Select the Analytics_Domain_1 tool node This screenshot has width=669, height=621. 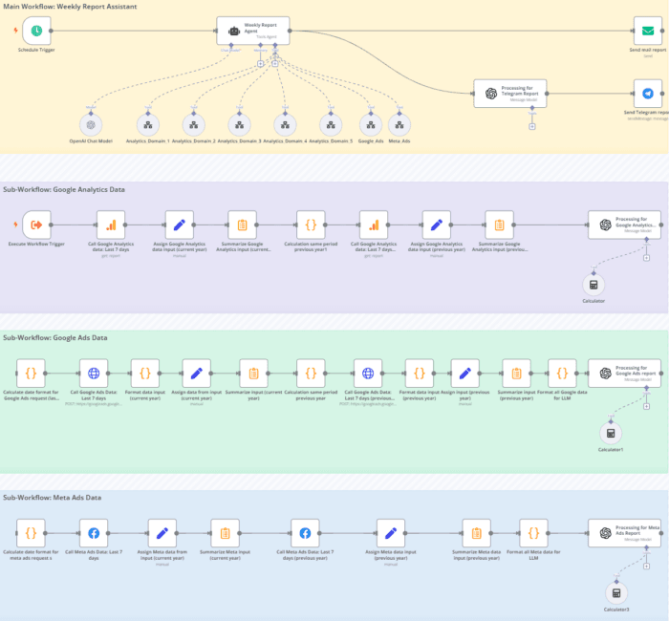[x=148, y=125]
